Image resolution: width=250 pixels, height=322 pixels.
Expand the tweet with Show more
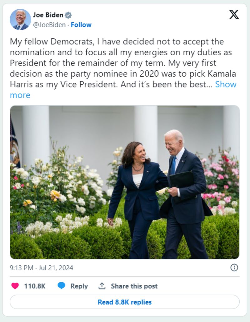click(226, 84)
